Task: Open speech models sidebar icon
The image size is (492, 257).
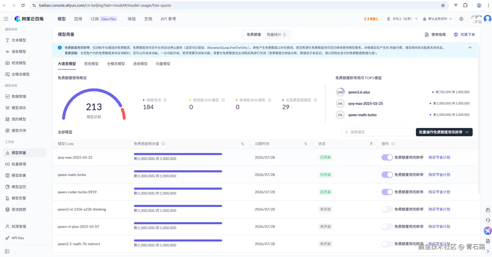Action: 7,52
